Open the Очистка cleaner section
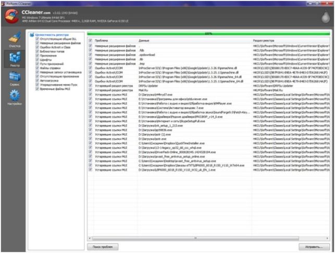This screenshot has width=335, height=253. tap(15, 40)
